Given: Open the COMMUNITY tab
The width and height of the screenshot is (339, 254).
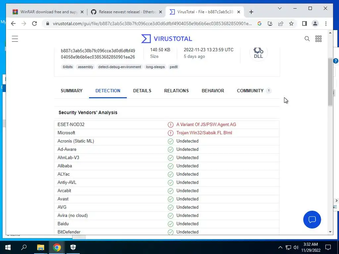Looking at the screenshot, I should click(254, 91).
